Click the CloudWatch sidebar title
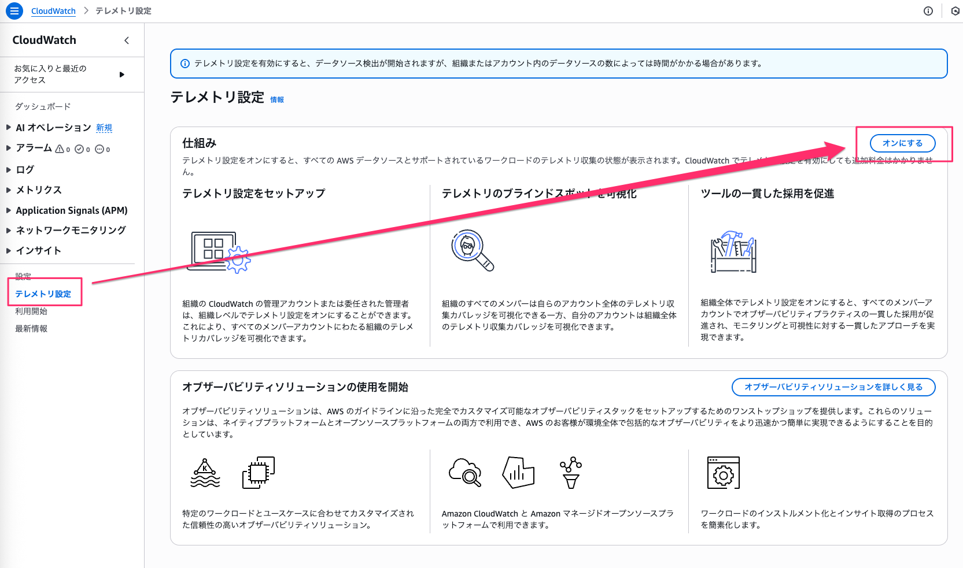Screen dimensions: 963x568 click(x=45, y=40)
